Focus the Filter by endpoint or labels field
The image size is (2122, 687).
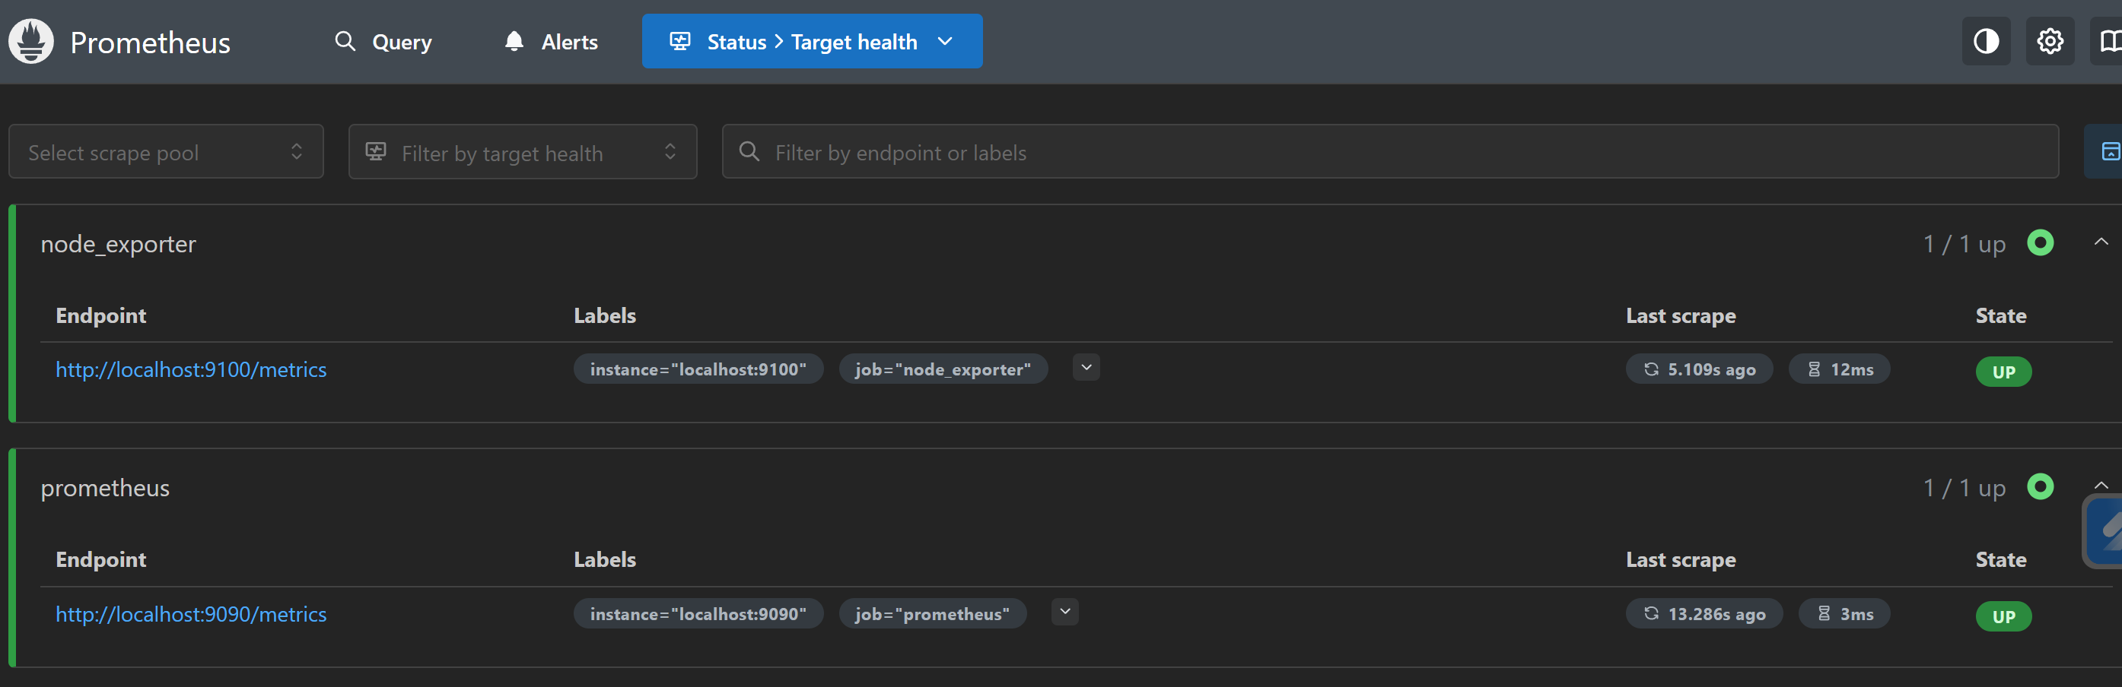coord(1391,151)
